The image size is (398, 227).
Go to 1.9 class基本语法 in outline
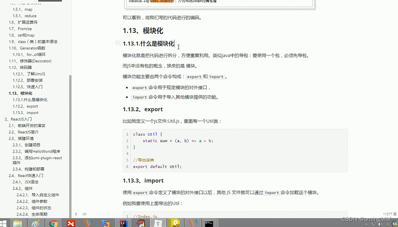click(33, 41)
